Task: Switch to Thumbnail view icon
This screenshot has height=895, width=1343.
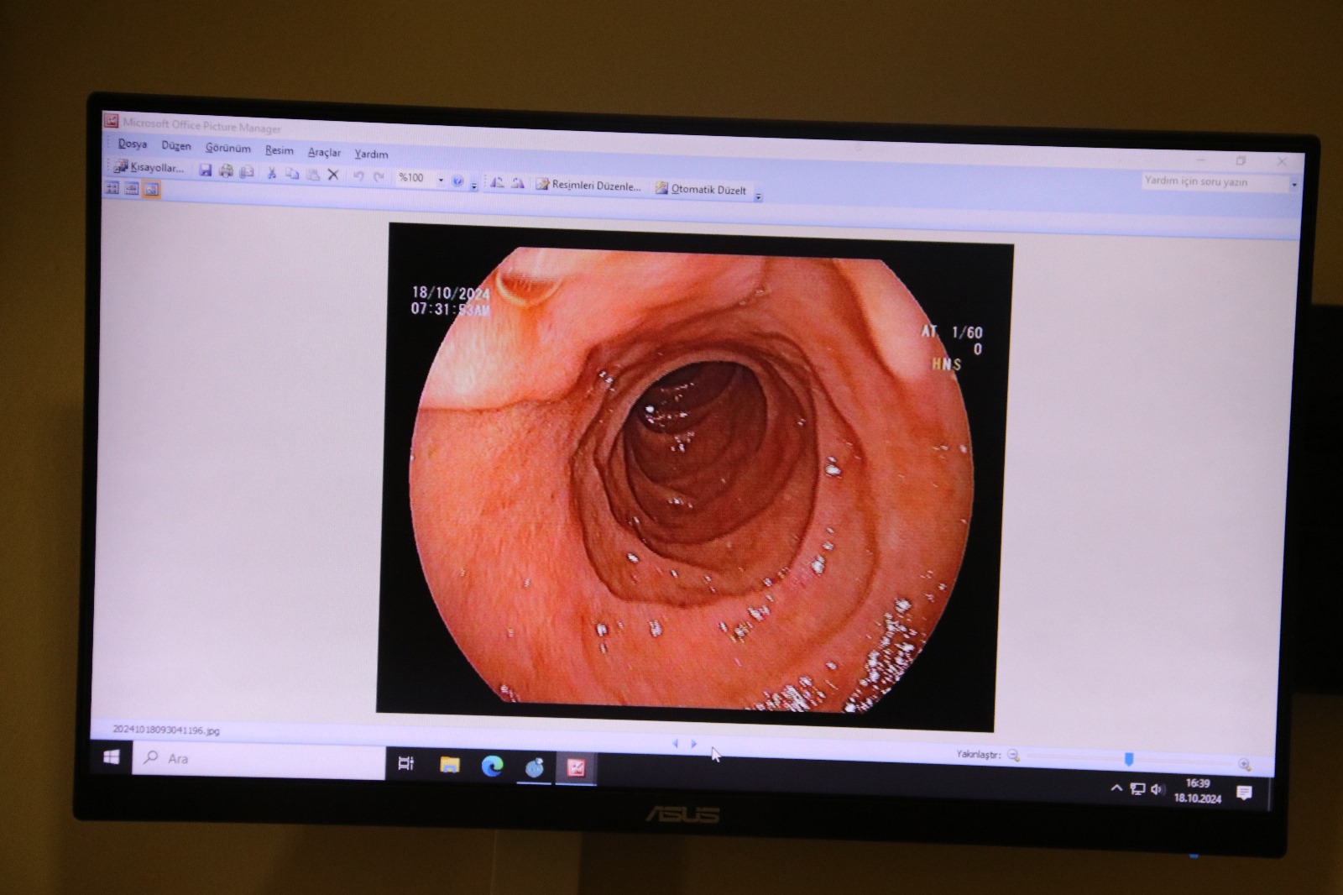Action: pos(112,188)
